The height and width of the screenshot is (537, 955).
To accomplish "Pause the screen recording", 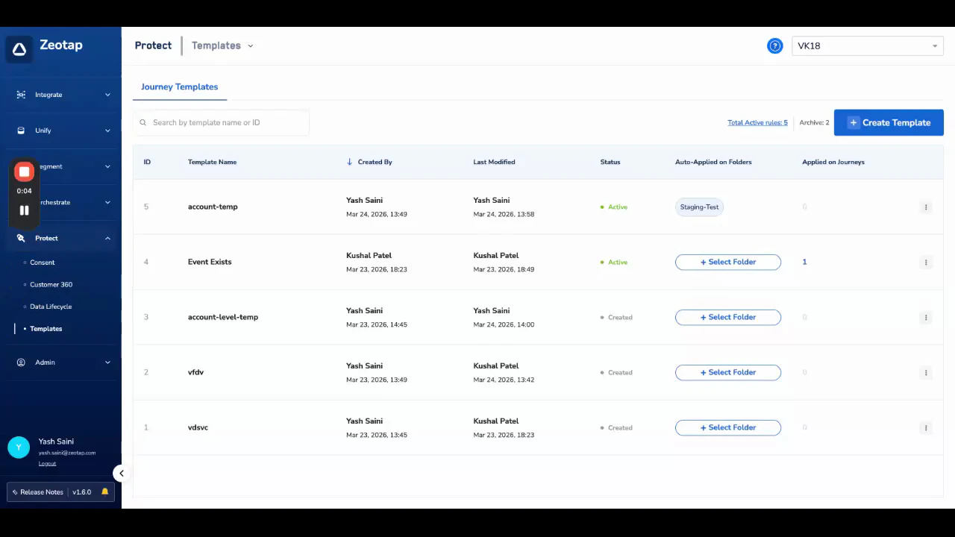I will coord(24,210).
